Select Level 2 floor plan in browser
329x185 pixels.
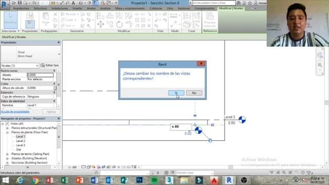point(21,141)
